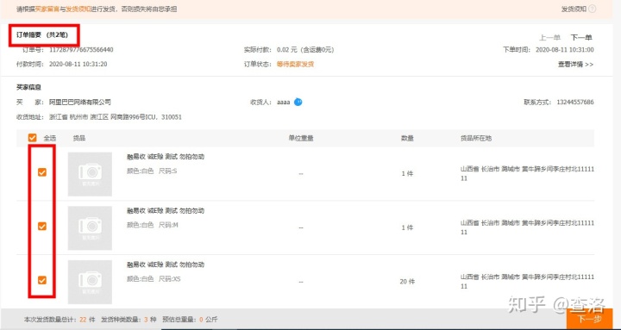Click product title in size S row
Image resolution: width=621 pixels, height=330 pixels.
[x=166, y=157]
